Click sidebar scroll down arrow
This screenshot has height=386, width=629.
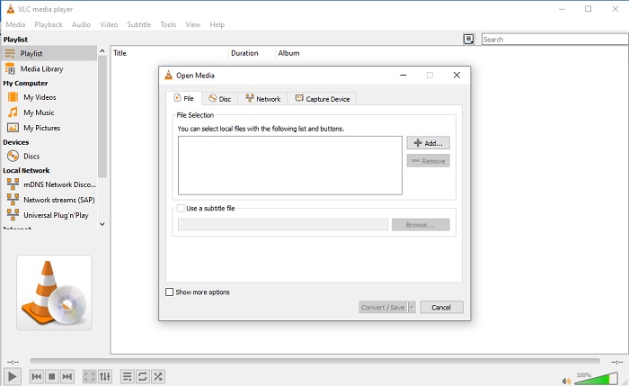[x=102, y=224]
